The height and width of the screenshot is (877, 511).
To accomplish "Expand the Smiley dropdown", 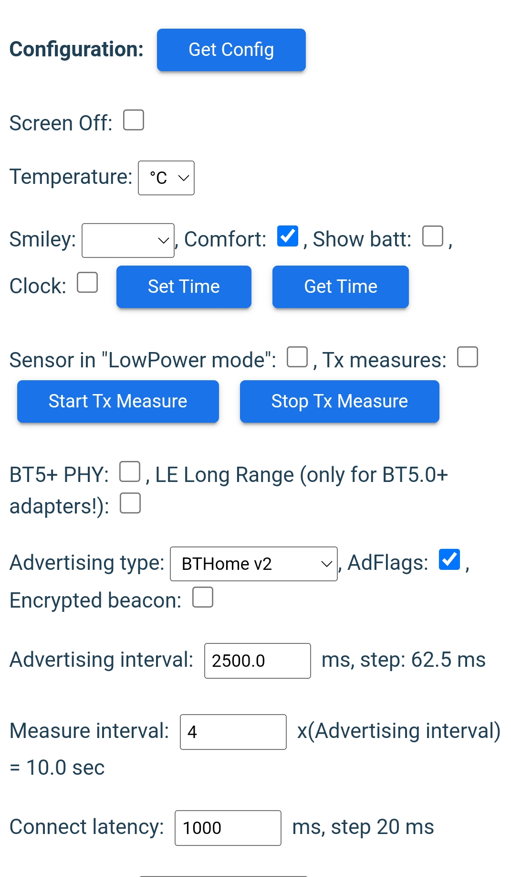I will tap(128, 240).
